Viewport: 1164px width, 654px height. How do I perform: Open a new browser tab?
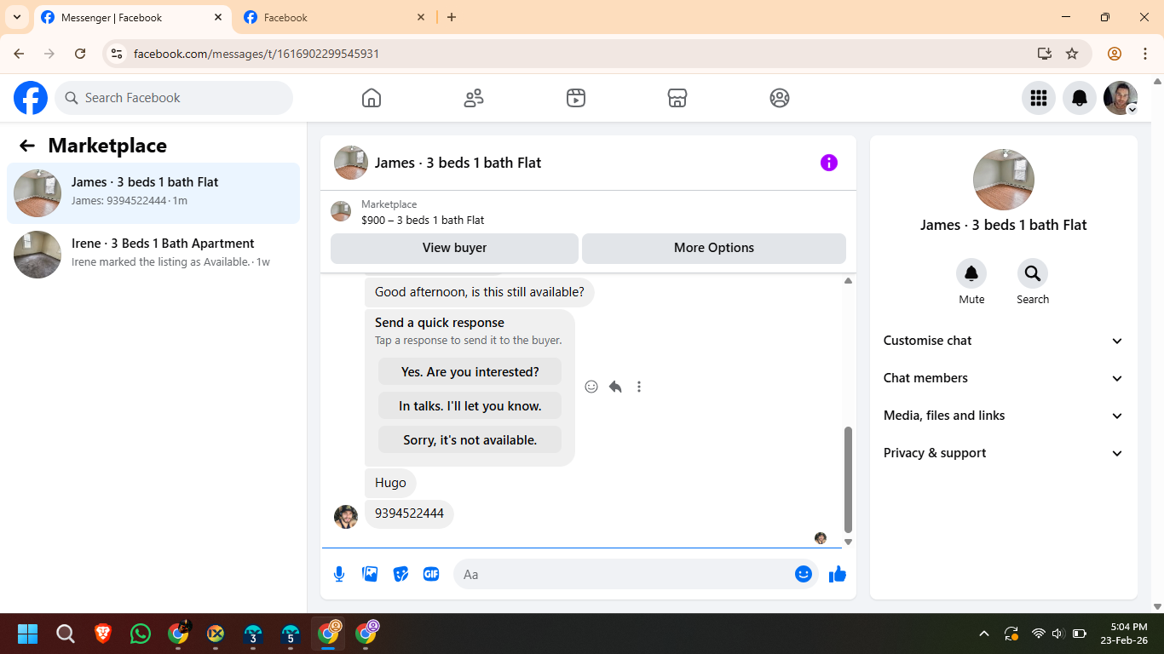(x=452, y=17)
